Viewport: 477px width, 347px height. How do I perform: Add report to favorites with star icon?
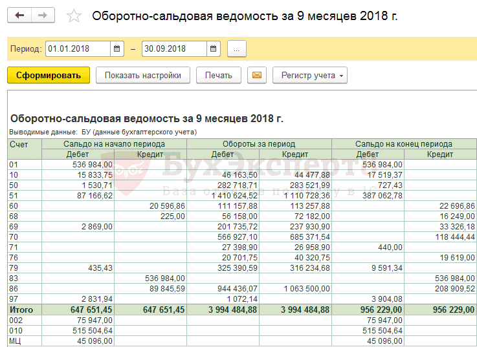(x=74, y=16)
